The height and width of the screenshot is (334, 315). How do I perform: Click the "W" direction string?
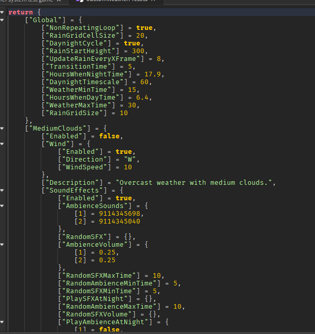point(130,160)
